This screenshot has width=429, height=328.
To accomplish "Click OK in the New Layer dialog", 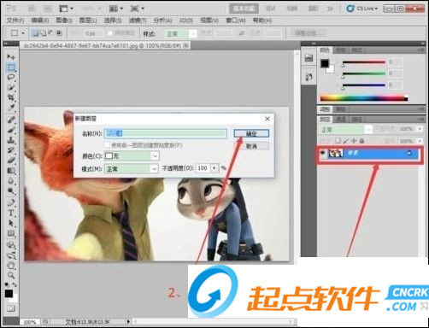I will click(x=251, y=133).
